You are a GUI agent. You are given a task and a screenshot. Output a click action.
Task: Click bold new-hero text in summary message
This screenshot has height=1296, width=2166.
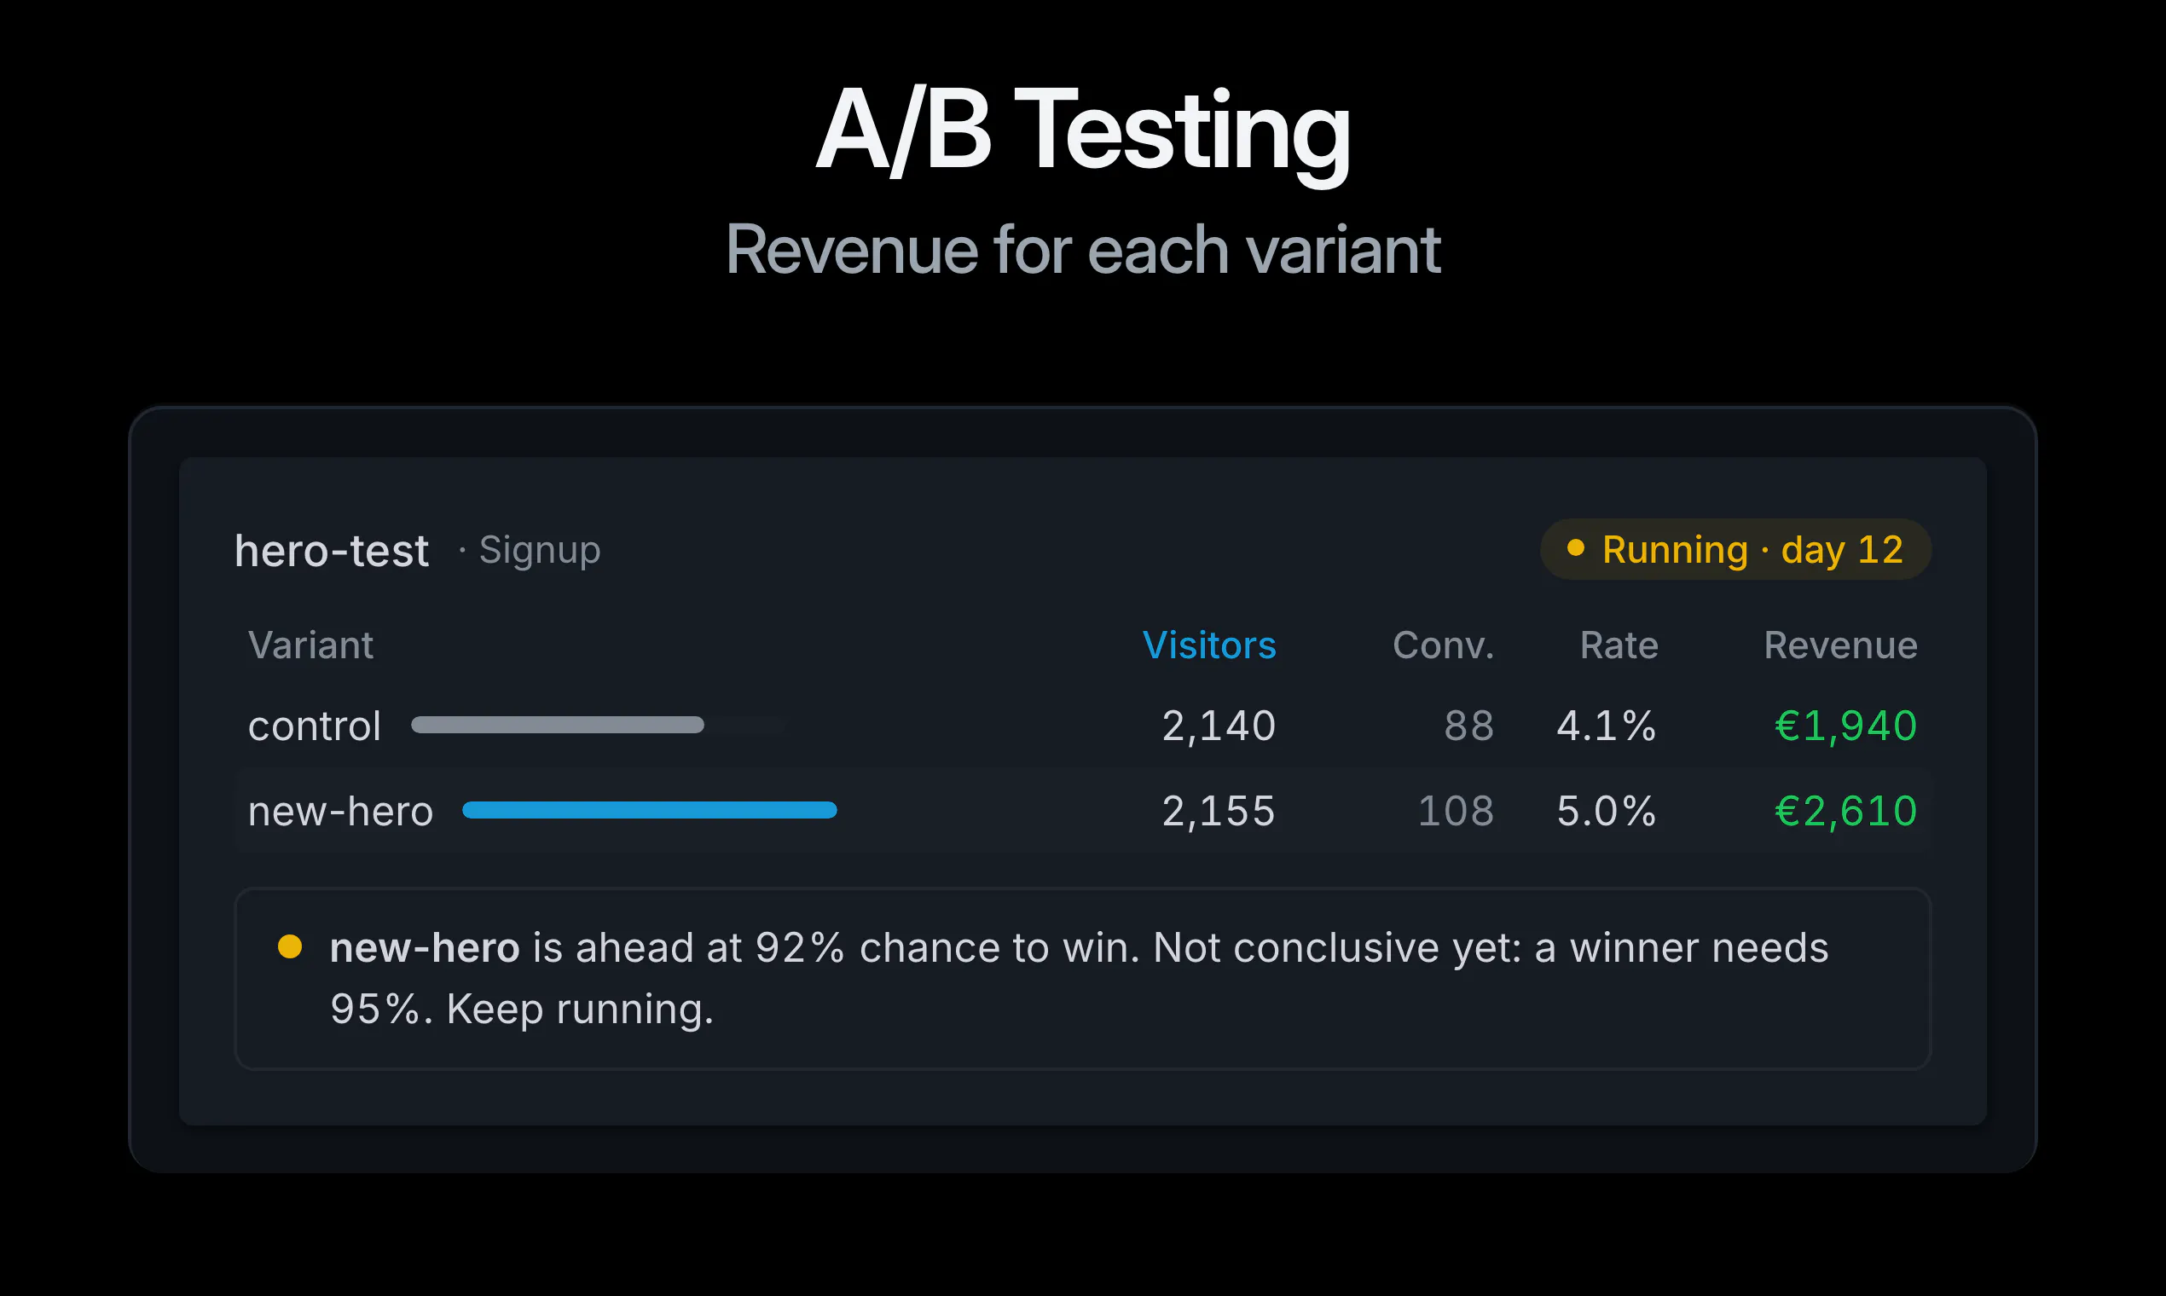tap(425, 947)
